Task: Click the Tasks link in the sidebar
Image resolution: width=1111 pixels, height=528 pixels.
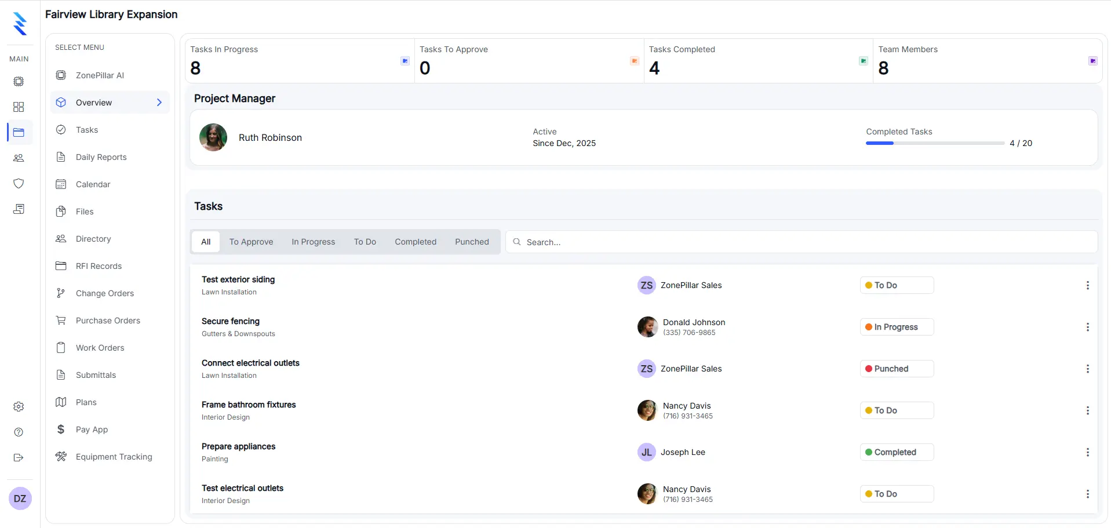Action: (x=86, y=130)
